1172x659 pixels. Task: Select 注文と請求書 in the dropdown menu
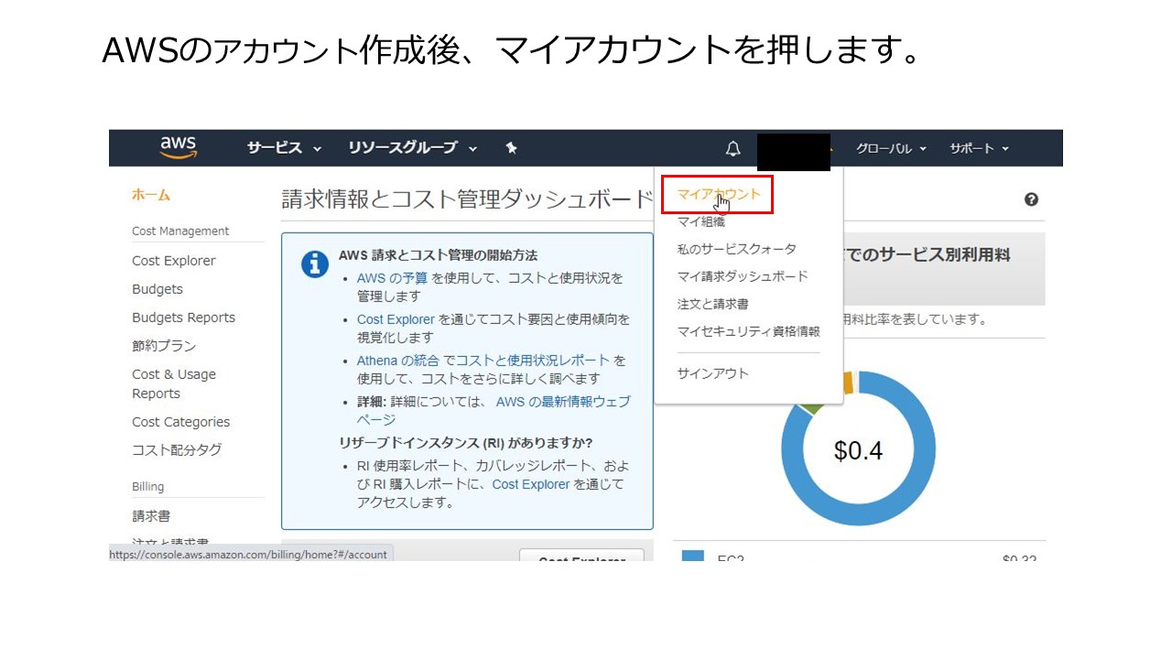pyautogui.click(x=712, y=304)
